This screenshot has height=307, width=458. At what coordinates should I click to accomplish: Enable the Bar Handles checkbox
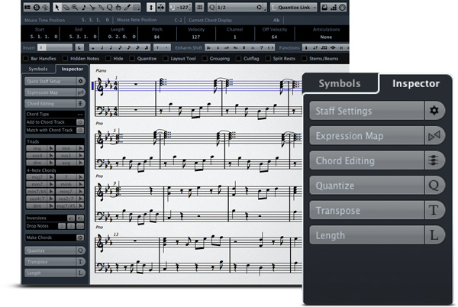[x=26, y=58]
